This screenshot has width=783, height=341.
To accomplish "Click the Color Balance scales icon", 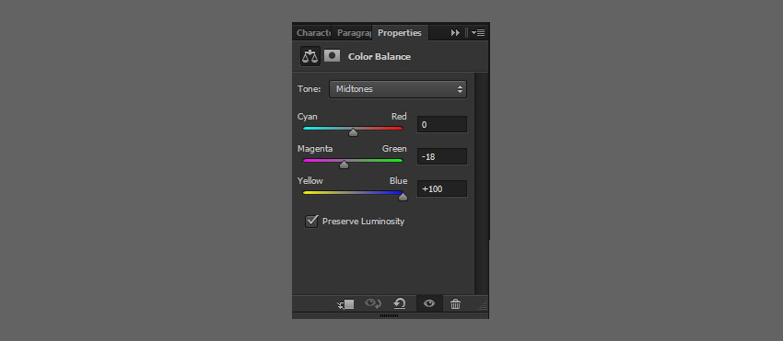I will (310, 56).
